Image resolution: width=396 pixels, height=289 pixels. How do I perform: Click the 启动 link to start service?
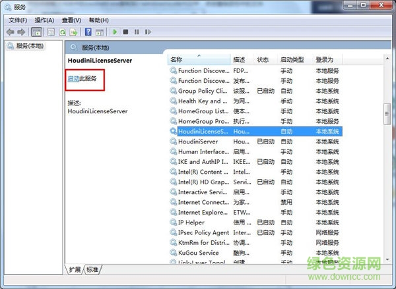[x=73, y=78]
